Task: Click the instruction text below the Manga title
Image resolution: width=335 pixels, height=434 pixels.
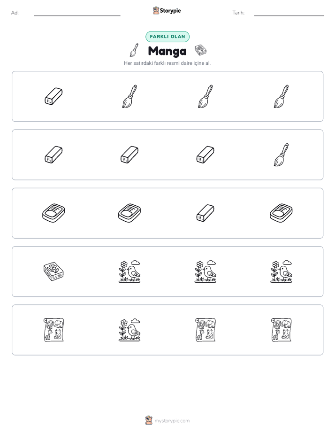Action: [x=167, y=63]
